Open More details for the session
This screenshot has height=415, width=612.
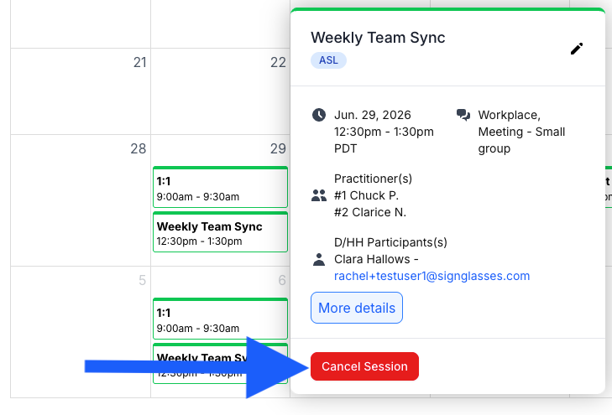357,308
